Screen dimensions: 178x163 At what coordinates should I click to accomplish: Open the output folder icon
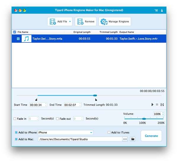(133, 139)
